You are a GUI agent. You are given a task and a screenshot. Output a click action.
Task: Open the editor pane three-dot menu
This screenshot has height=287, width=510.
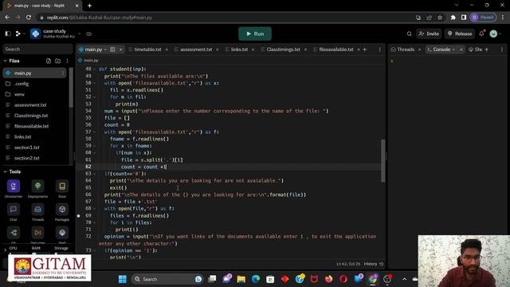click(x=379, y=49)
